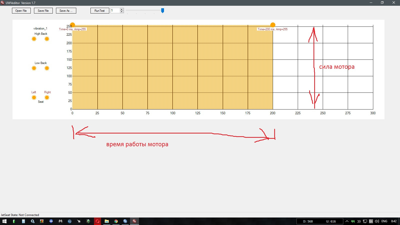The width and height of the screenshot is (400, 225).
Task: Open the blue shield taskbar app
Action: pyautogui.click(x=51, y=221)
